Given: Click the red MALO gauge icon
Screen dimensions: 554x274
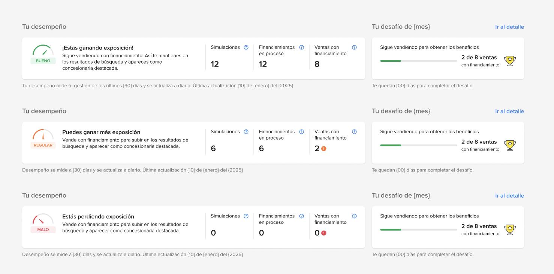Looking at the screenshot, I should [x=43, y=219].
